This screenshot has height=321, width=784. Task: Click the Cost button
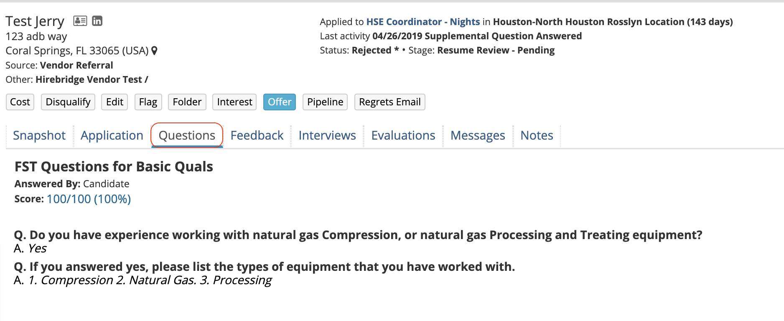tap(20, 102)
